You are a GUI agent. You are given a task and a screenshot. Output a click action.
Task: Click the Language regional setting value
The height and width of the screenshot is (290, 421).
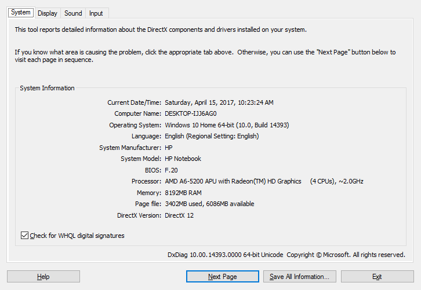(212, 136)
